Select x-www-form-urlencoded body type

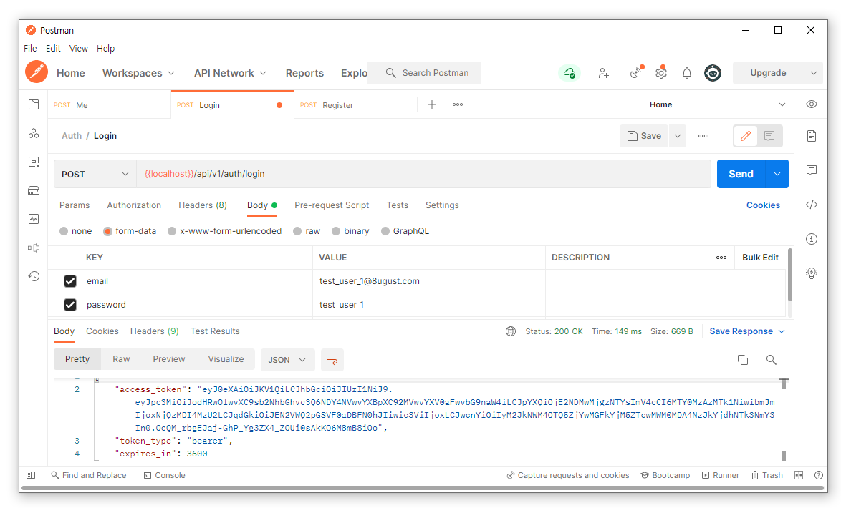point(172,231)
